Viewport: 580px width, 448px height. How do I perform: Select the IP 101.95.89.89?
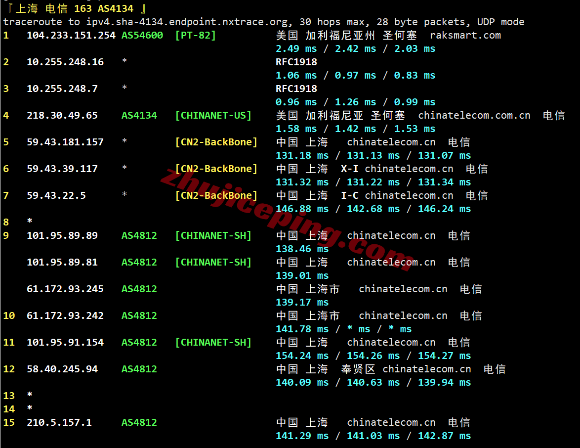pyautogui.click(x=62, y=235)
